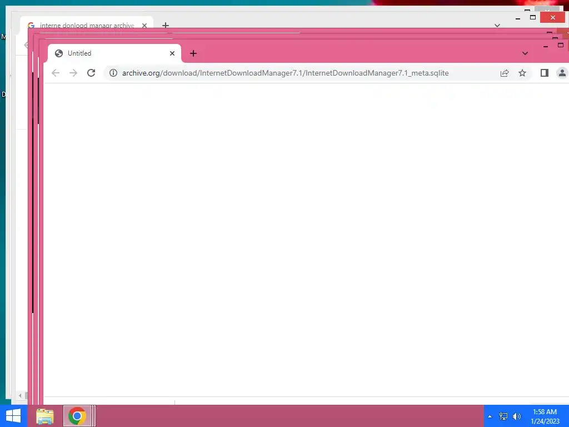569x427 pixels.
Task: Select the Untitled tab
Action: 114,53
